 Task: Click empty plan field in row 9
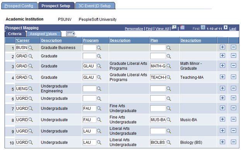point(158,131)
